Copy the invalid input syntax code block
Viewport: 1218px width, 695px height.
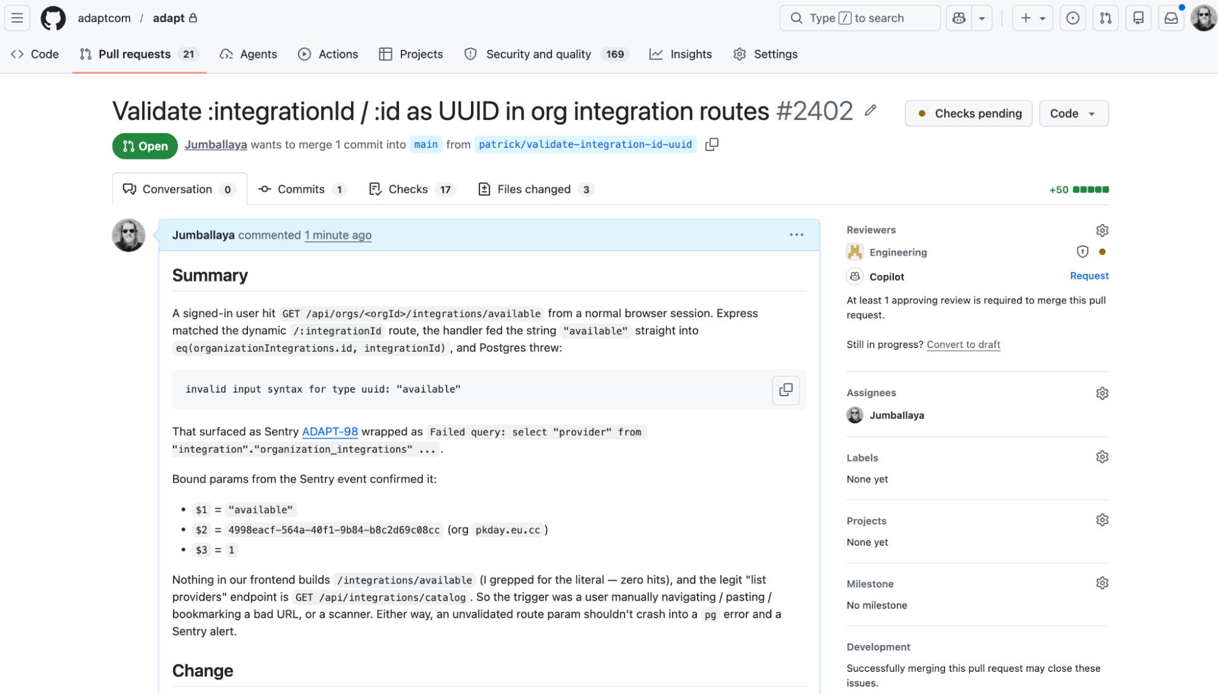(786, 390)
